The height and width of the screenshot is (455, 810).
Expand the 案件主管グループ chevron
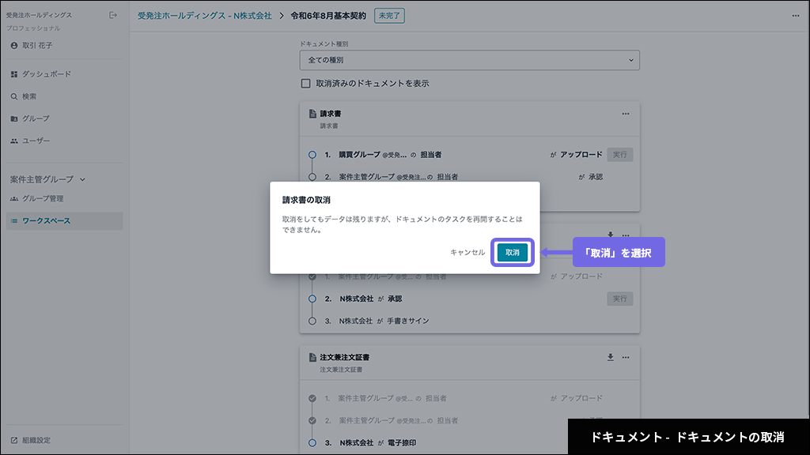click(x=82, y=179)
